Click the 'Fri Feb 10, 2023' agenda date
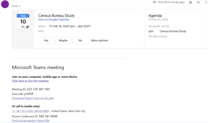This screenshot has width=208, height=123. pos(158,20)
